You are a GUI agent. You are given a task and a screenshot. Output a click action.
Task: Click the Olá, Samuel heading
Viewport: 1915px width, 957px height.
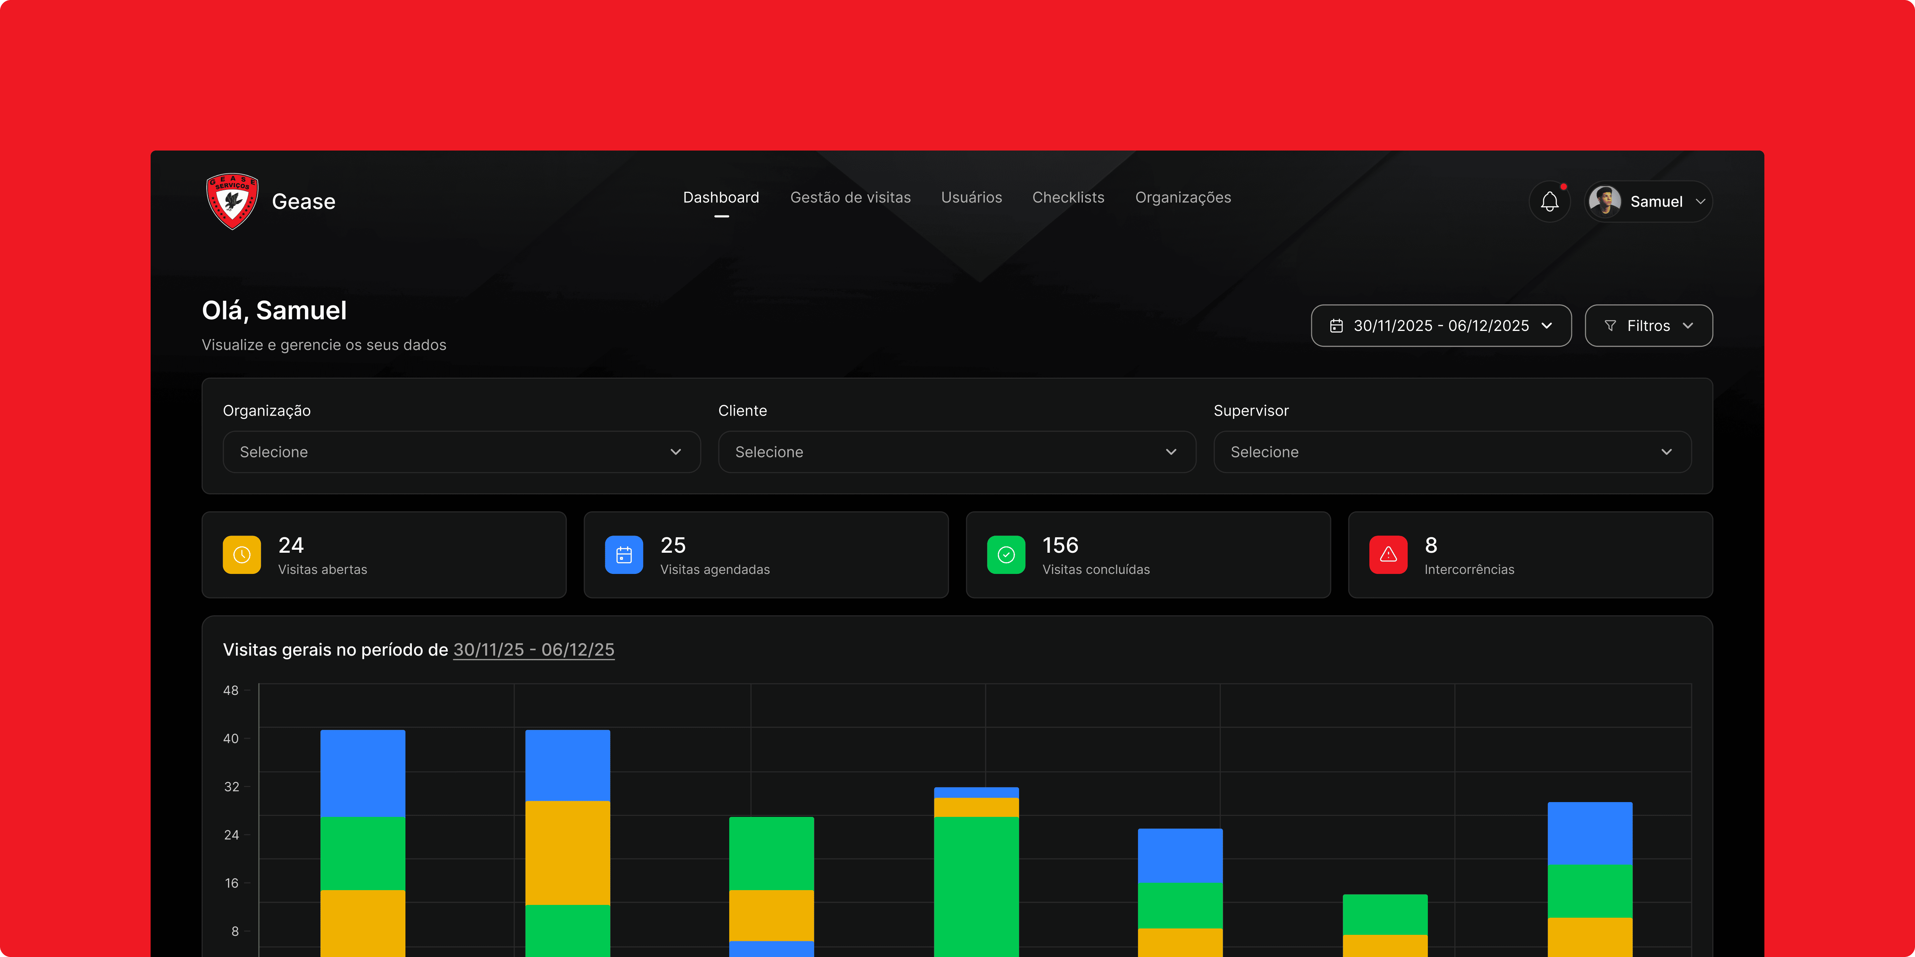274,310
